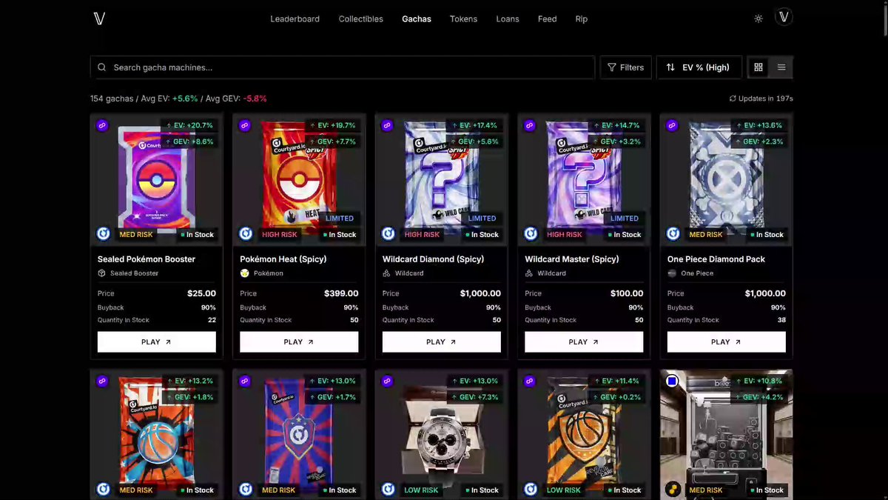
Task: Play the Wildcard Diamond (Spicy) gacha
Action: click(442, 341)
